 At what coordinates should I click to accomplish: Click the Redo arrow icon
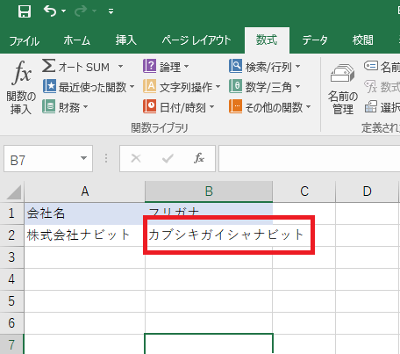81,11
